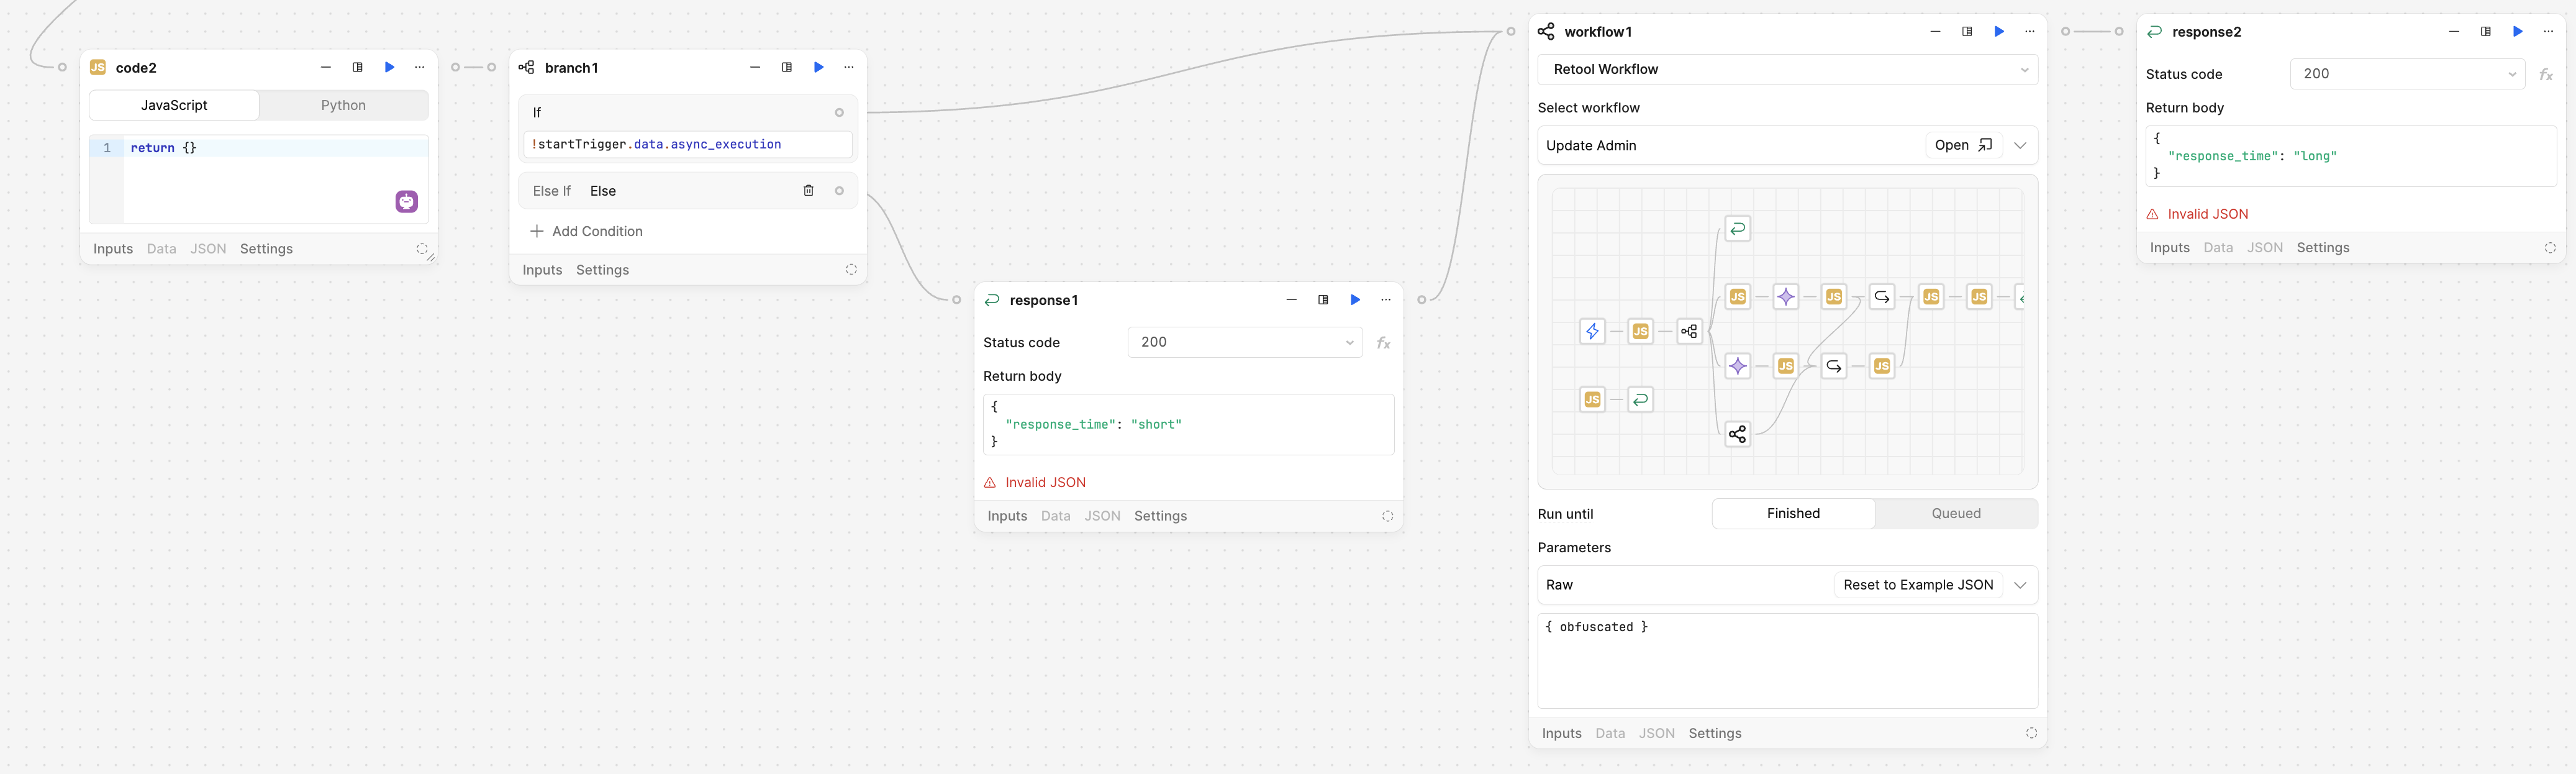Run the code2 block with play icon
The height and width of the screenshot is (774, 2576).
[389, 67]
